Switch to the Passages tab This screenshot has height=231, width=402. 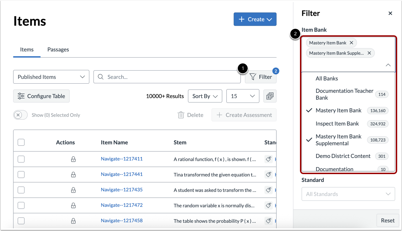click(58, 50)
